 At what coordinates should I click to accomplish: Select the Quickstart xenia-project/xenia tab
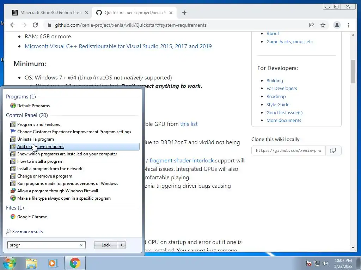coord(134,13)
